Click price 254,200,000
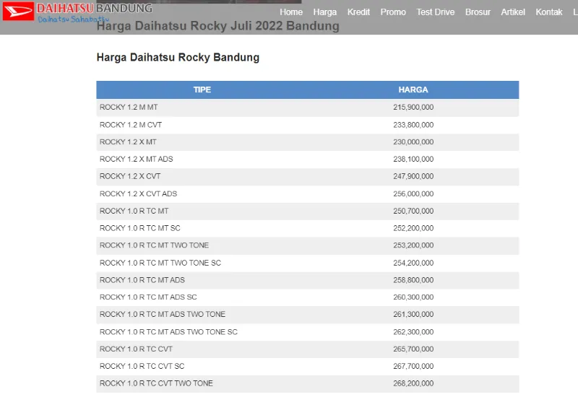Viewport: 578px width, 397px height. click(413, 263)
